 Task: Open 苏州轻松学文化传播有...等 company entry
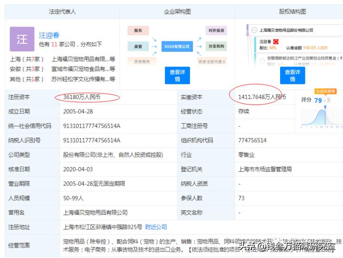(x=83, y=79)
